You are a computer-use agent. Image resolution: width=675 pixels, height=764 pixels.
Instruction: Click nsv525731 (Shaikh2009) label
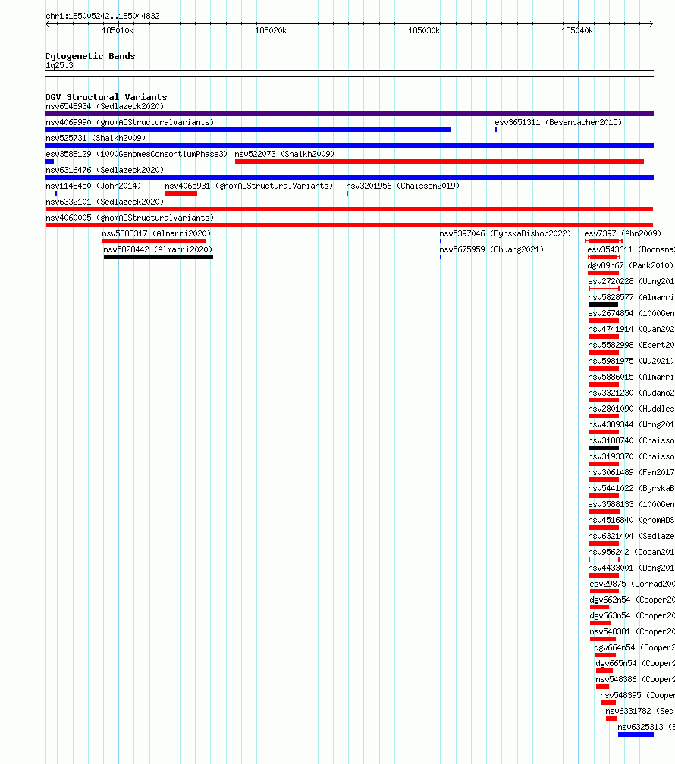point(96,139)
